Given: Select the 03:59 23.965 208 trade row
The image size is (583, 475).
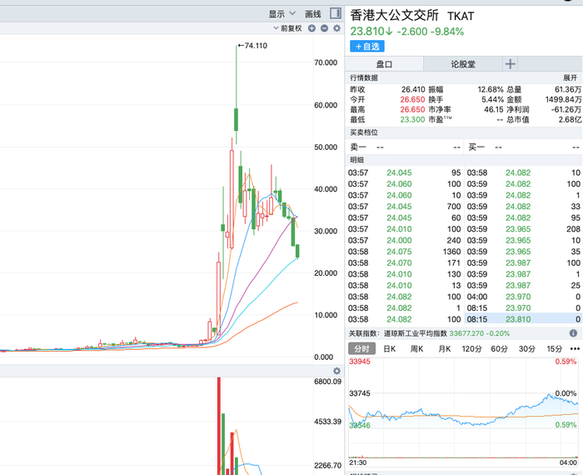Looking at the screenshot, I should pyautogui.click(x=524, y=229).
